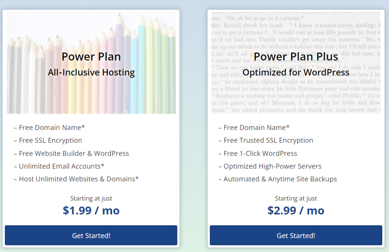Click Free Domain Name in the Power Plan list
The image size is (389, 252).
click(52, 128)
